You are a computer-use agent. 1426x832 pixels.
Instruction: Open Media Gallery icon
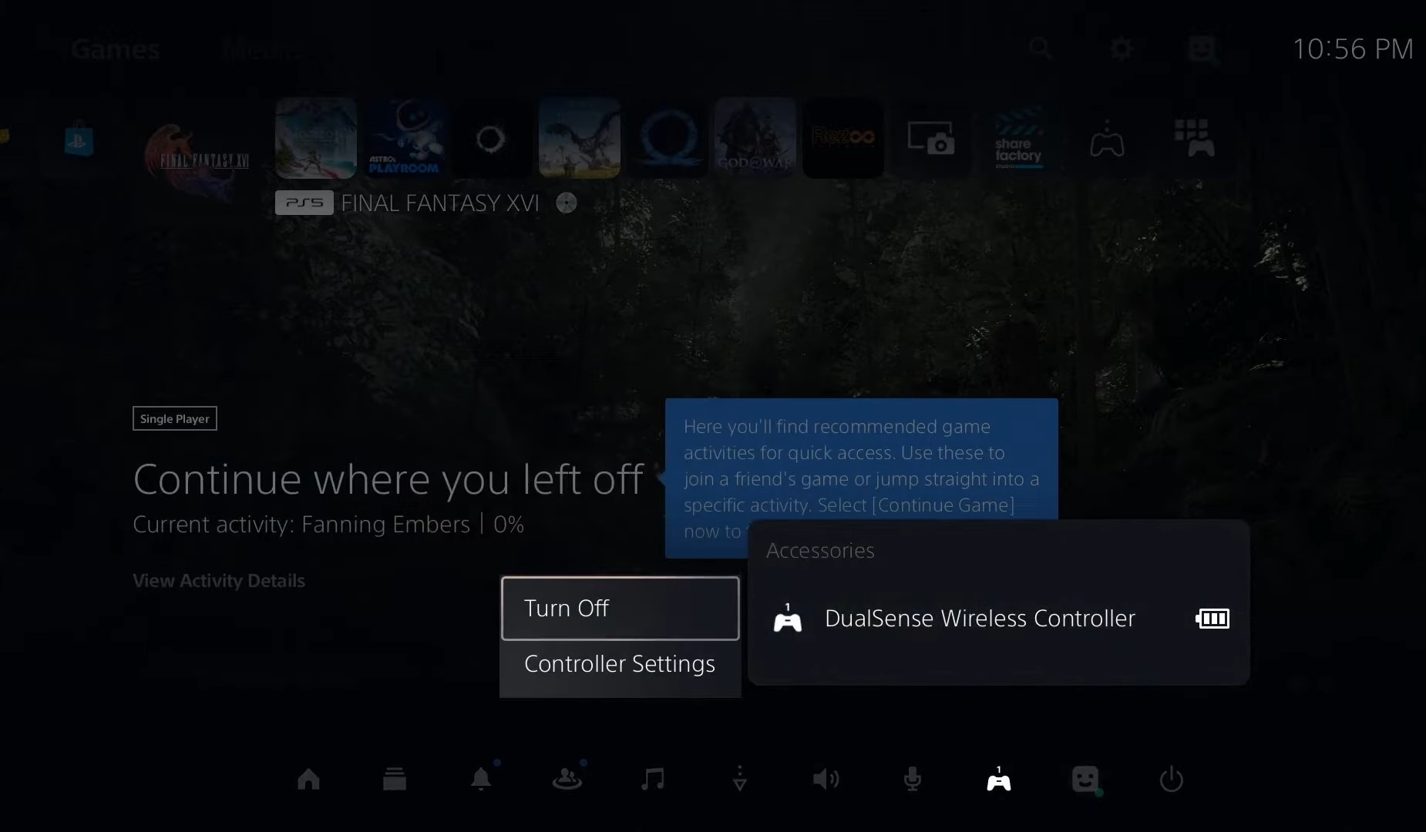930,139
